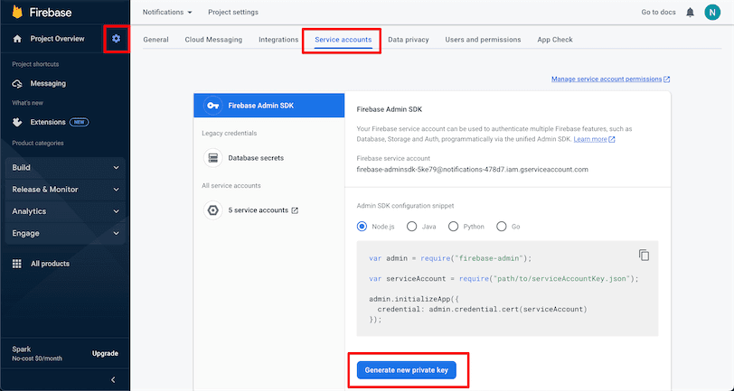Click the Upgrade plan button
Image resolution: width=734 pixels, height=391 pixels.
coord(105,354)
